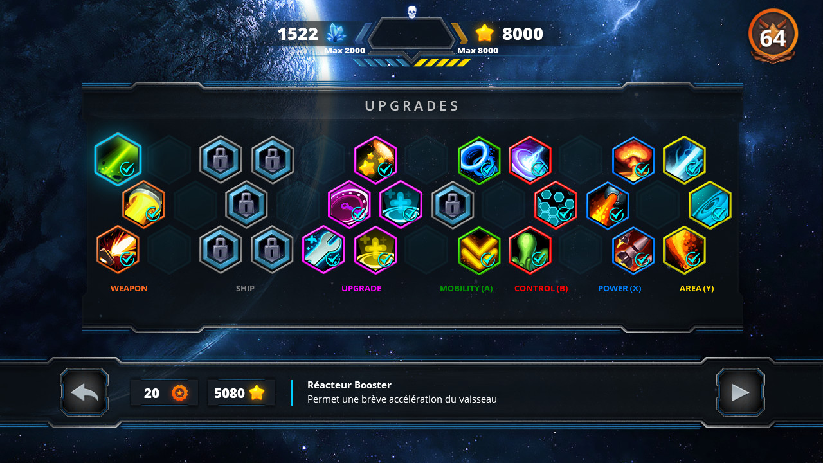Click the 8000 gold star counter
The image size is (823, 463).
click(x=509, y=33)
